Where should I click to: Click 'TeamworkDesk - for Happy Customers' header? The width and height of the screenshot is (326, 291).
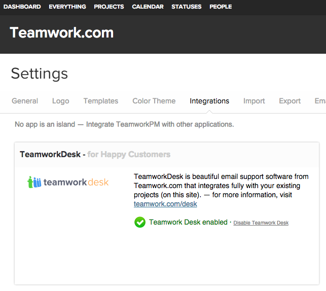[x=95, y=155]
